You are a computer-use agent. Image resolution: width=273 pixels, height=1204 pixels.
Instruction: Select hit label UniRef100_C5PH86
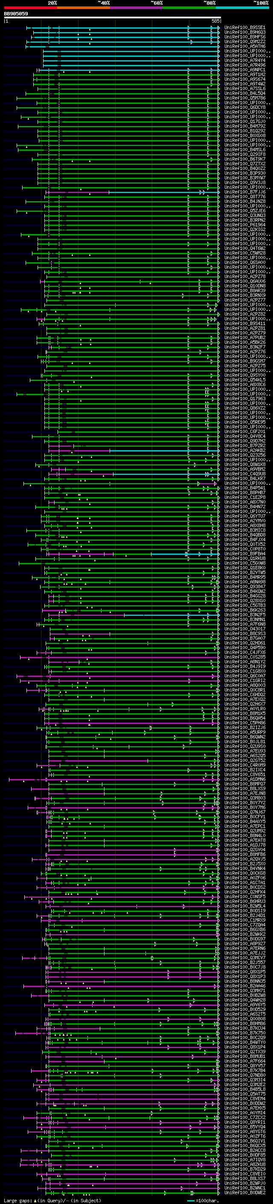click(245, 723)
